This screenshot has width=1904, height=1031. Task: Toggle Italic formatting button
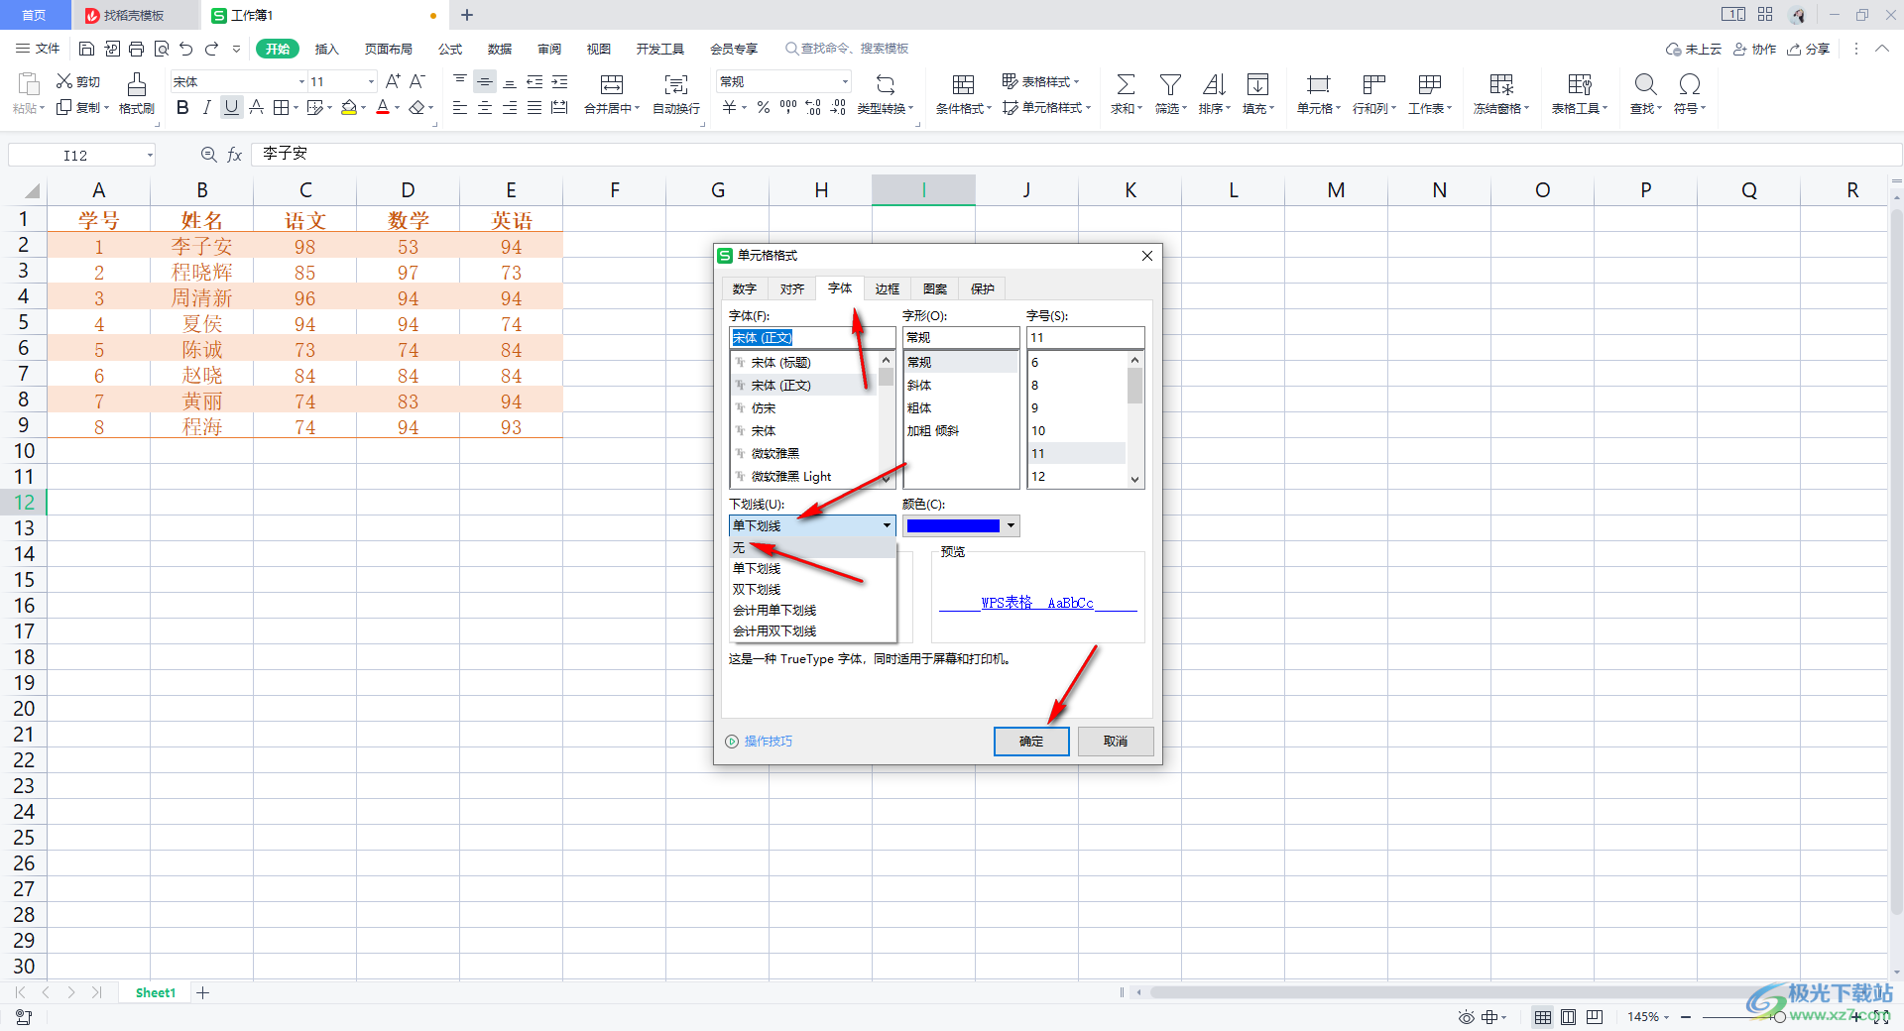206,107
